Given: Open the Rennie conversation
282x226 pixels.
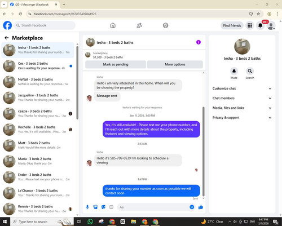Looking at the screenshot, I should point(38,209).
